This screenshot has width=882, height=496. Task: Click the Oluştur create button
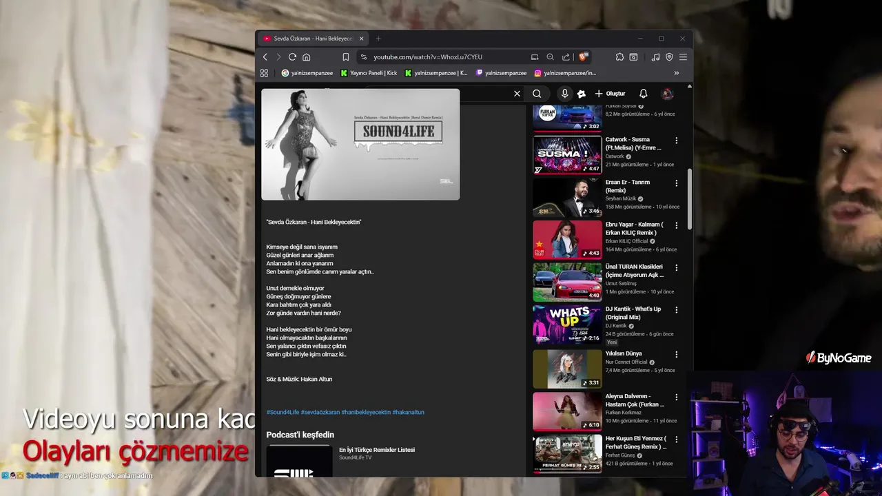[611, 94]
